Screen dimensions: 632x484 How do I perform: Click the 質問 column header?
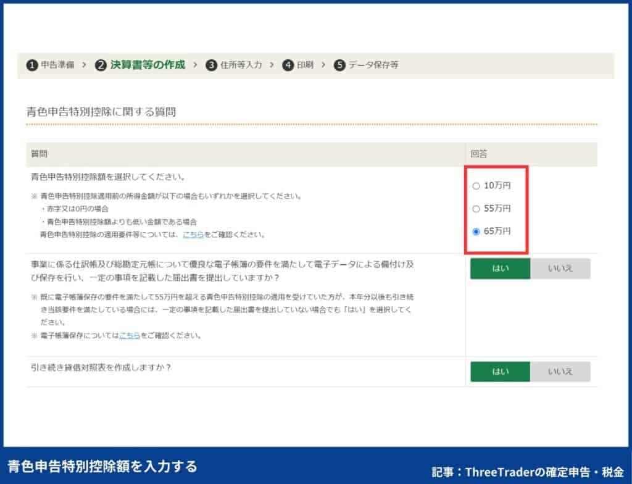pyautogui.click(x=39, y=154)
